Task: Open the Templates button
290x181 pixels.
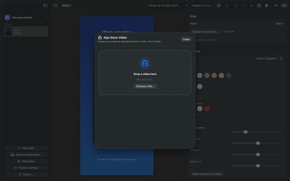Action: (26, 161)
